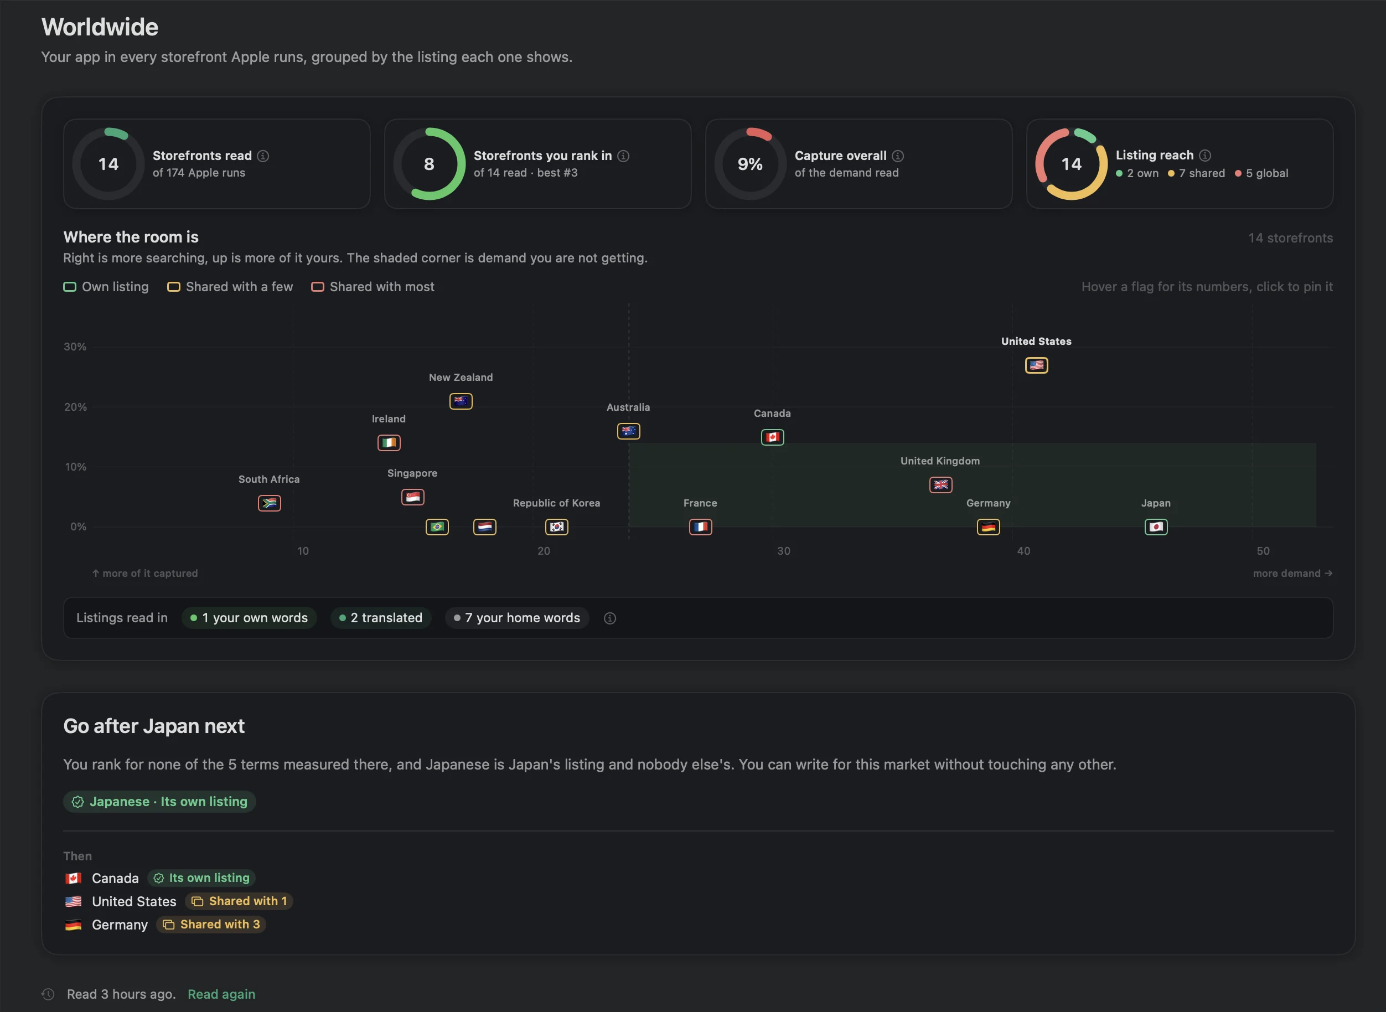This screenshot has width=1386, height=1012.
Task: Click the Netherlands flag marker
Action: pos(484,527)
